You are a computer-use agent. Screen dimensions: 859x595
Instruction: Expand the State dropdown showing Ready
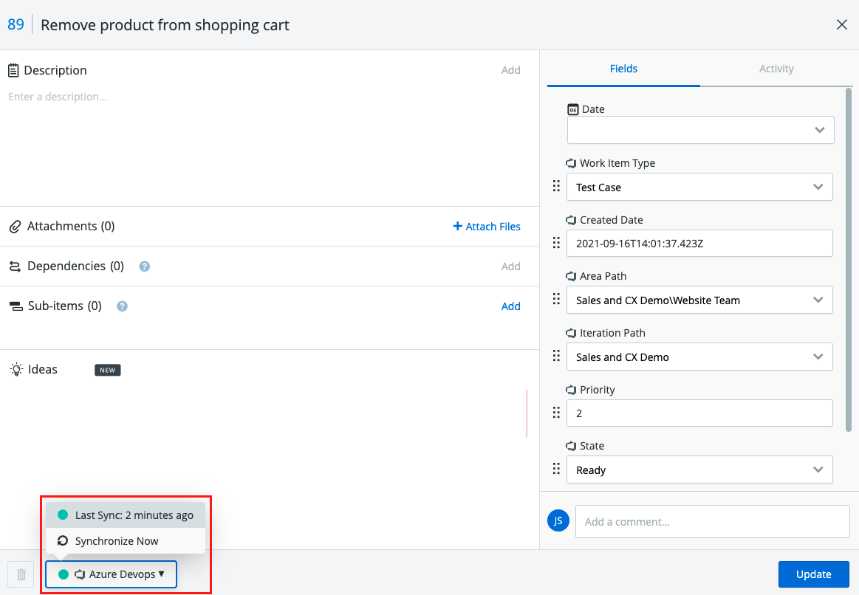[818, 470]
